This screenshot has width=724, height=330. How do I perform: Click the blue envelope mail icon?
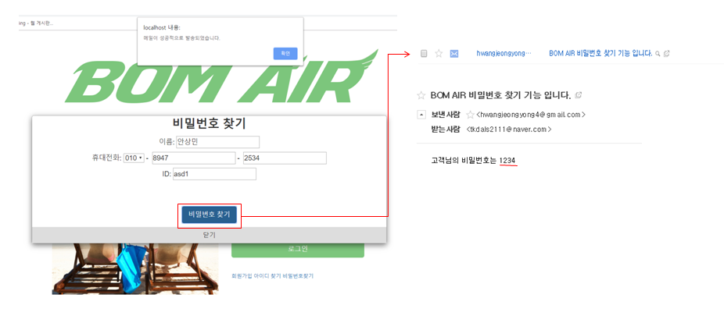454,54
